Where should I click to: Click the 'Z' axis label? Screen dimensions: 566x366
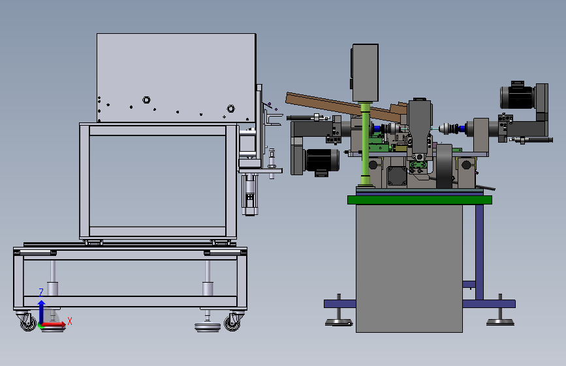point(41,292)
